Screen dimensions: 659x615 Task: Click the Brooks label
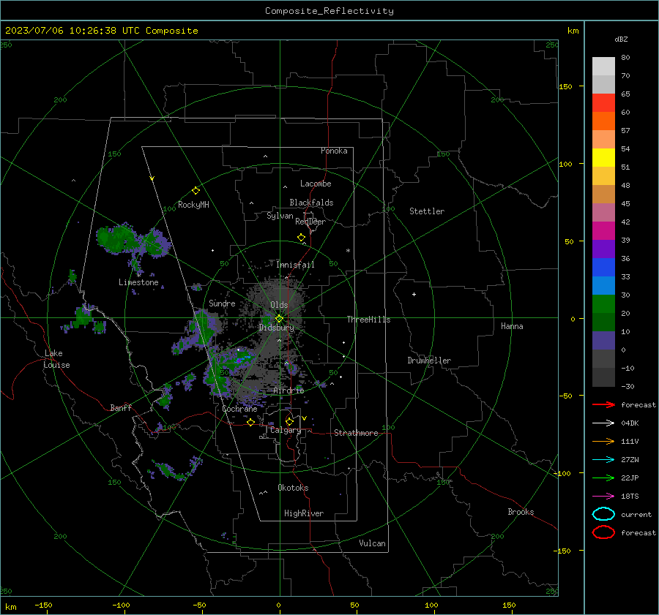tap(521, 512)
